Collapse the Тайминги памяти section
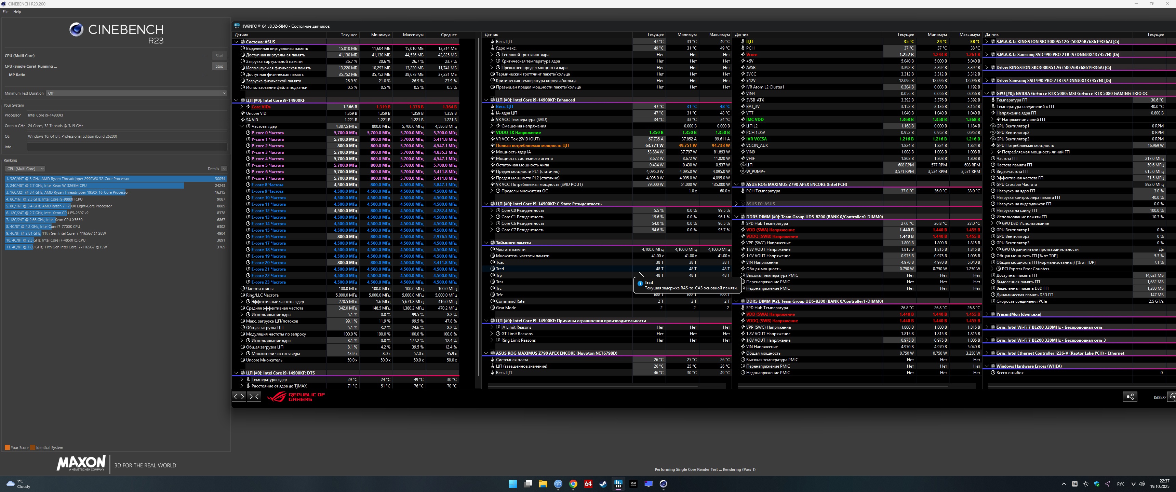This screenshot has width=1176, height=492. click(486, 243)
